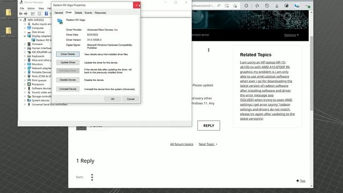The image size is (343, 193).
Task: Click the blue help toolbar icon
Action: point(46,13)
